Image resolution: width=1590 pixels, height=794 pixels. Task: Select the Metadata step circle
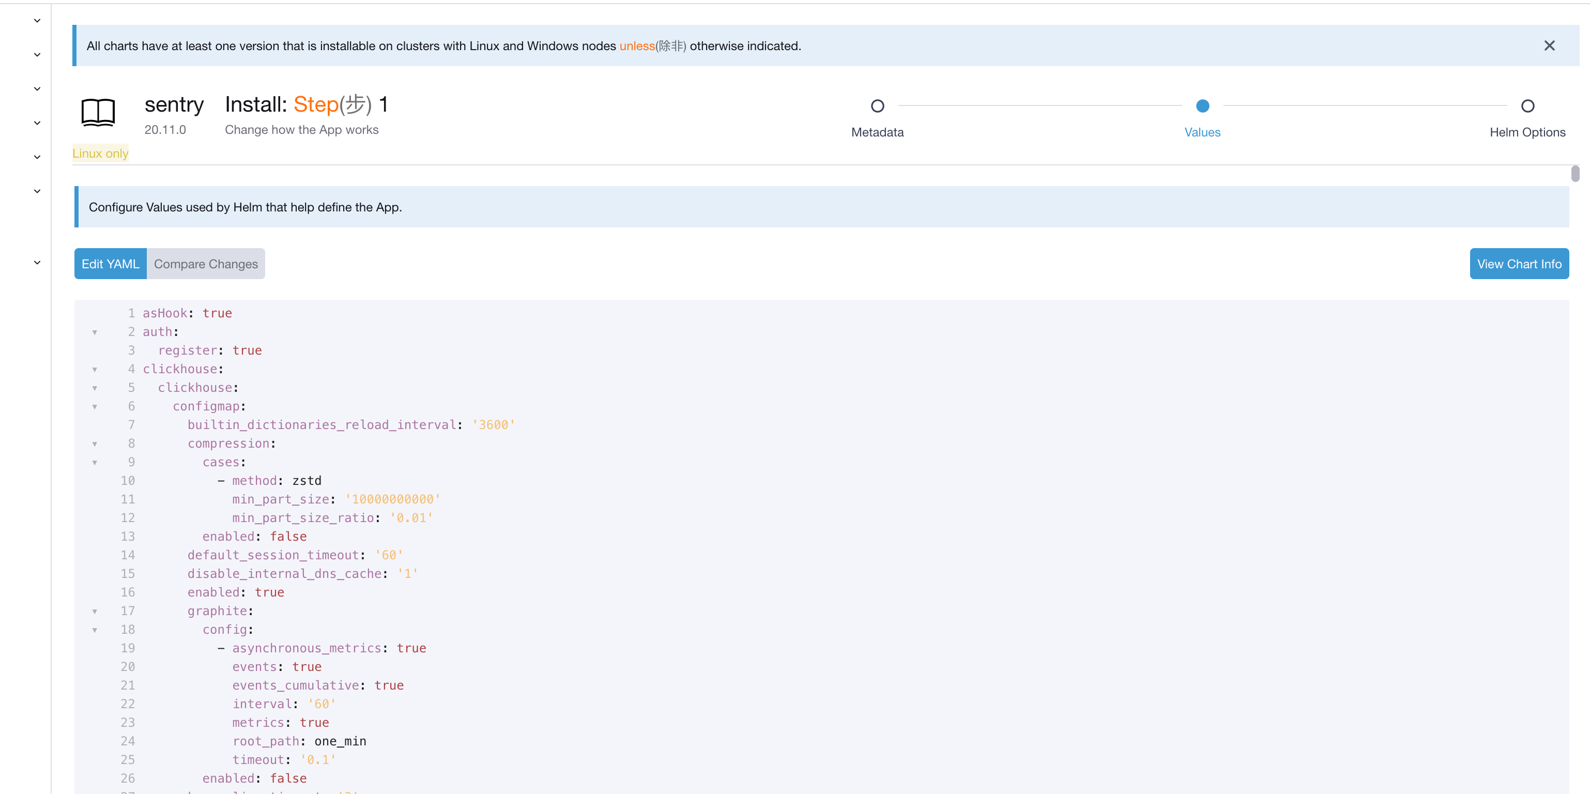pyautogui.click(x=877, y=106)
